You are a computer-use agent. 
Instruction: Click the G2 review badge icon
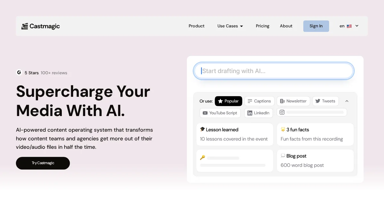click(19, 72)
